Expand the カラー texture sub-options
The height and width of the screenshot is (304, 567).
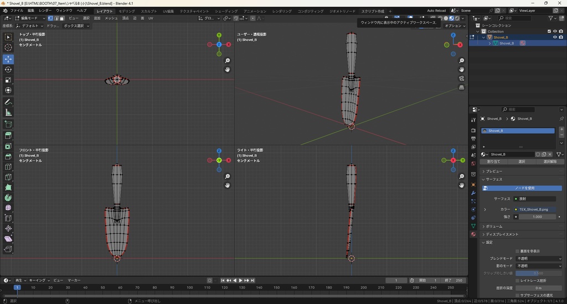485,209
